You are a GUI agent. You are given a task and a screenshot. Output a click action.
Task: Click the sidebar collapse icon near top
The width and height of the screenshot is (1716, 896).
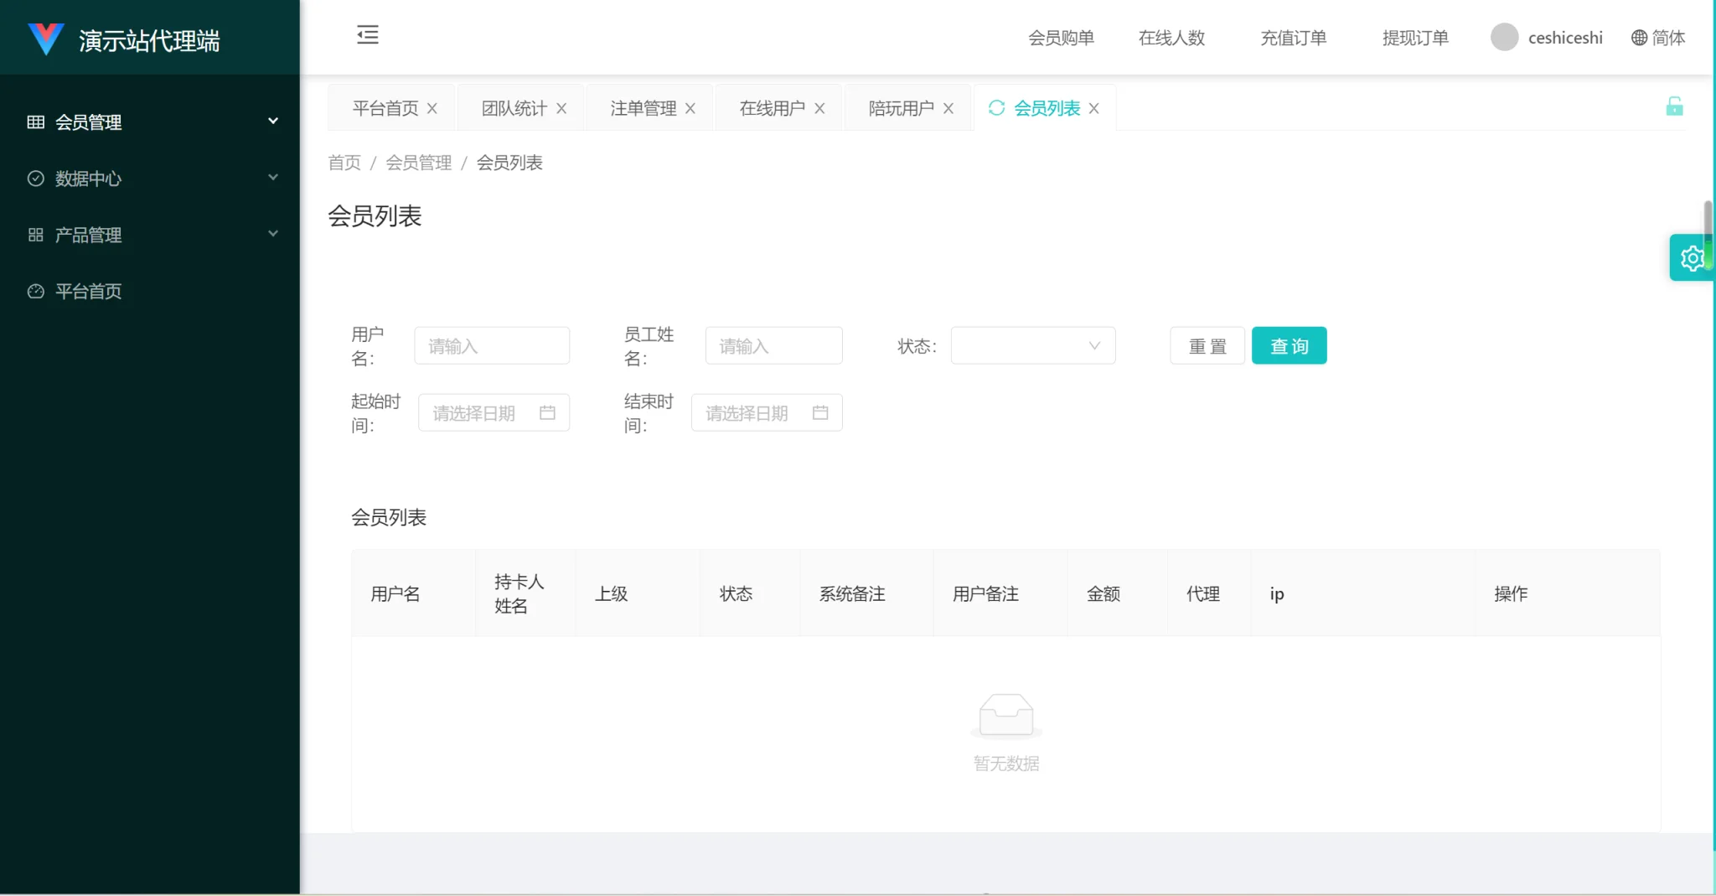(x=367, y=35)
